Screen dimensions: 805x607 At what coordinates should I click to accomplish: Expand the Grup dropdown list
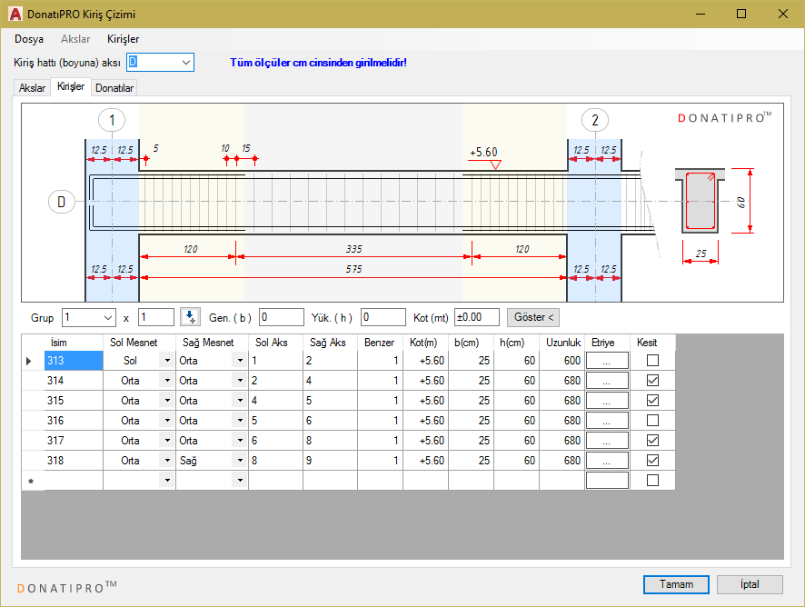(x=108, y=317)
